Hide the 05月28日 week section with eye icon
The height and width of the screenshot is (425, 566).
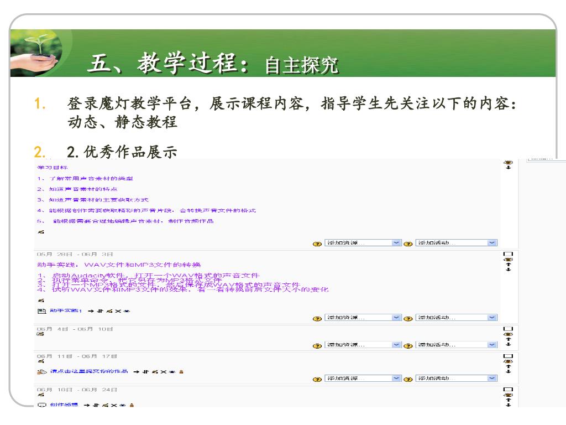[x=509, y=260]
